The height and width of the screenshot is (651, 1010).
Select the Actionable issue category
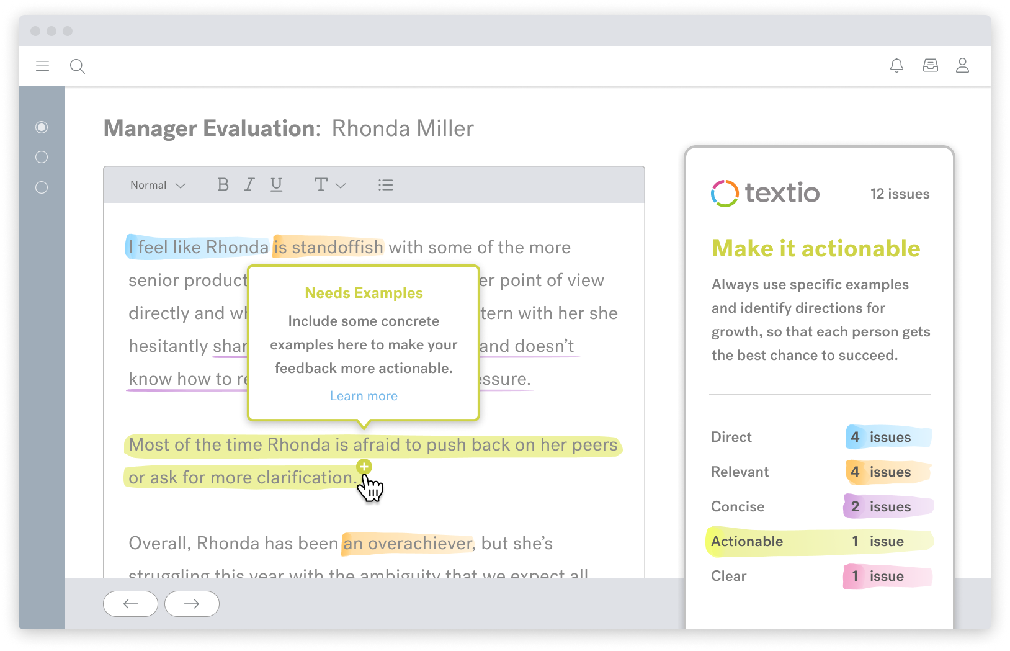pyautogui.click(x=746, y=541)
